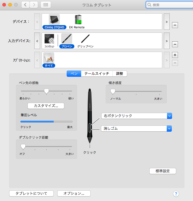Click the ペン先の感触 slider thumb
Image resolution: width=193 pixels, height=201 pixels.
tap(46, 91)
